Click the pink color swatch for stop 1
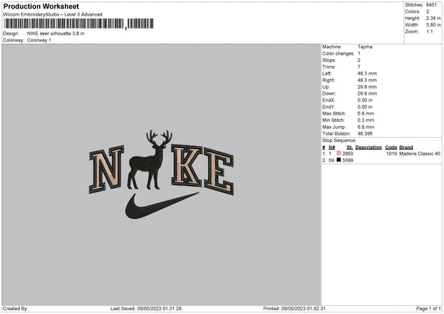Viewport: 444px width, 314px height. (x=339, y=153)
